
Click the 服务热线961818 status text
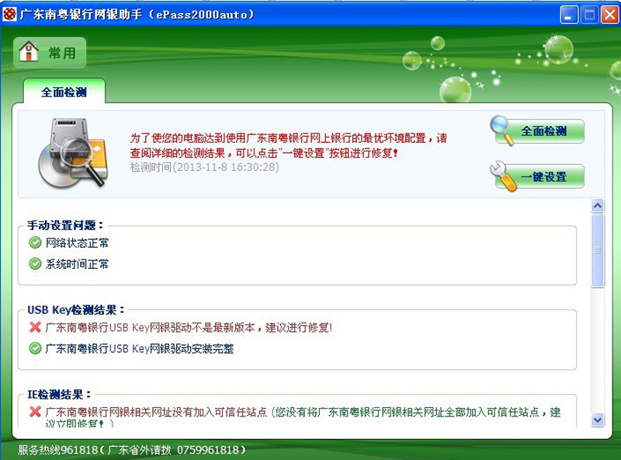132,450
